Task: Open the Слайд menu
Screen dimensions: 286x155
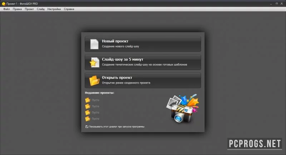Action: [40, 9]
